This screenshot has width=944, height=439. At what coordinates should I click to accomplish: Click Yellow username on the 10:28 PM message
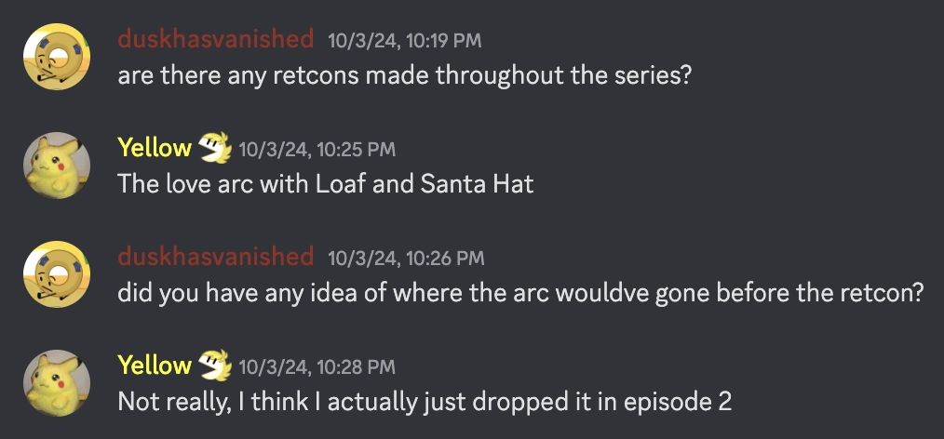155,365
